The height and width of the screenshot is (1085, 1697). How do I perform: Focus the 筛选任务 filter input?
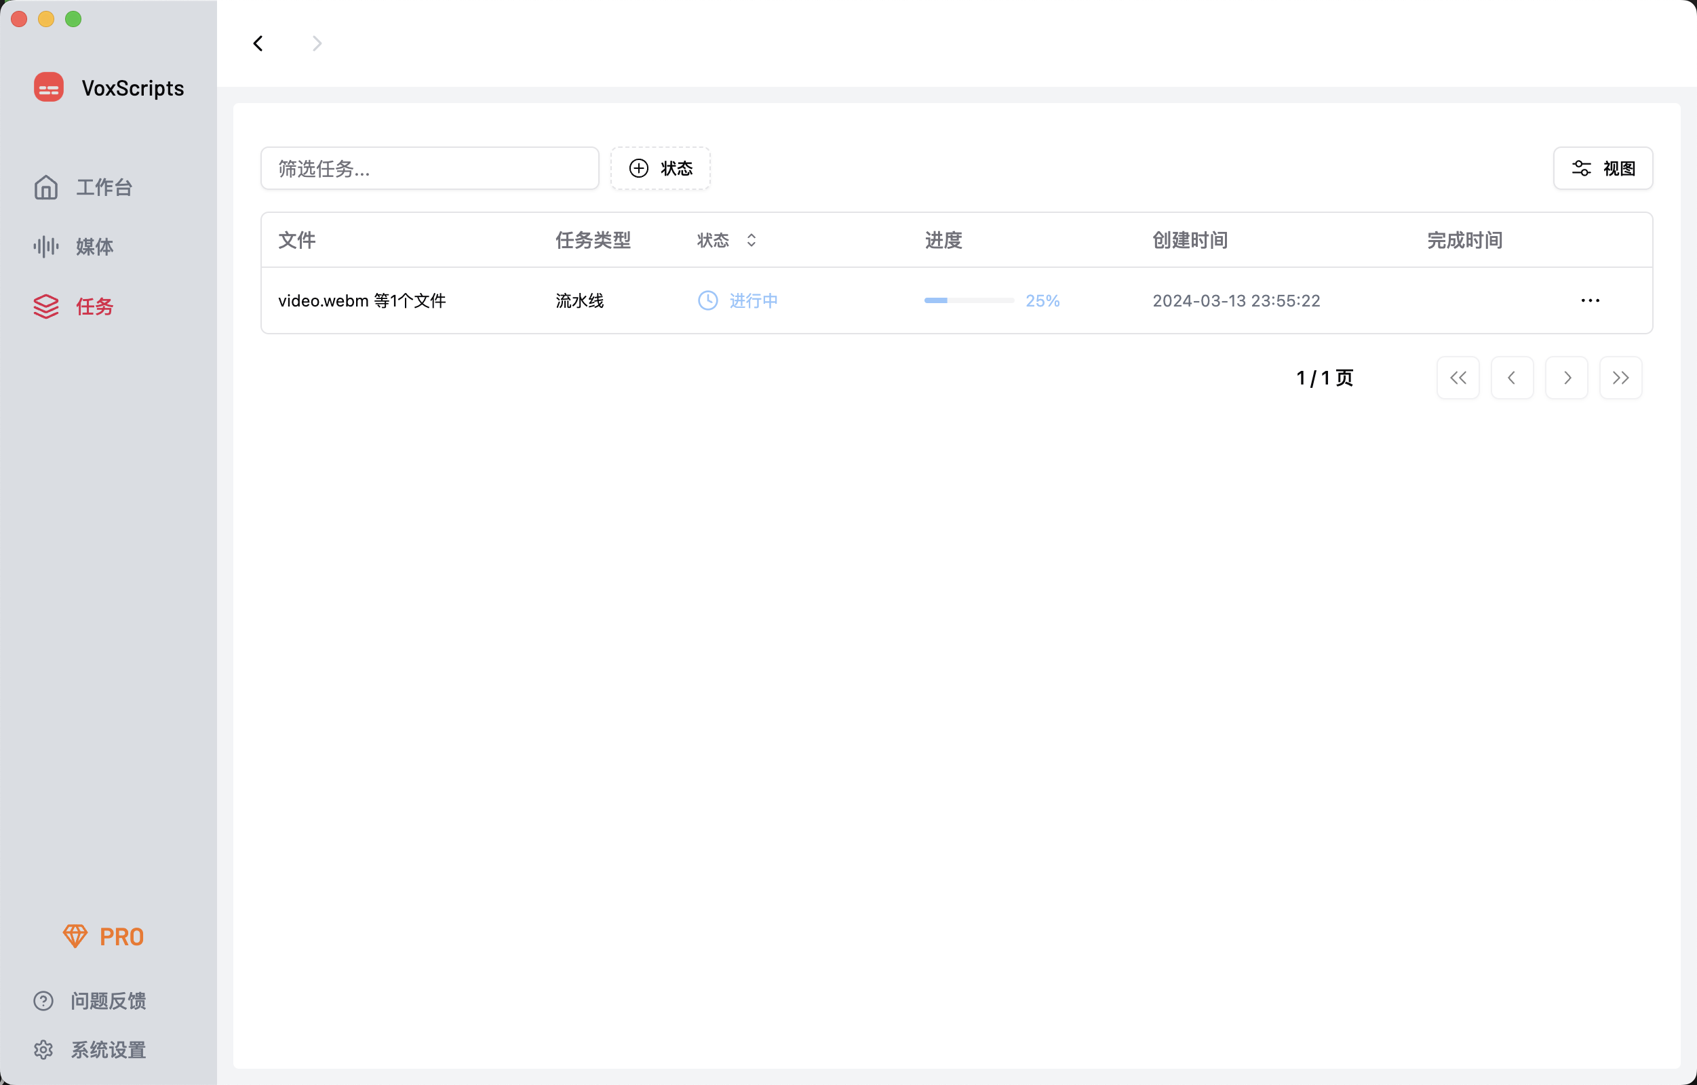[x=430, y=168]
